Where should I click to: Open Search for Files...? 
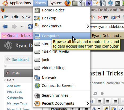(61, 95)
